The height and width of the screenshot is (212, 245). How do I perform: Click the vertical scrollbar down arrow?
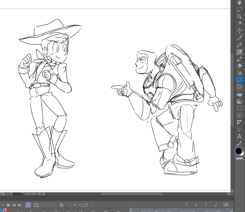232,190
